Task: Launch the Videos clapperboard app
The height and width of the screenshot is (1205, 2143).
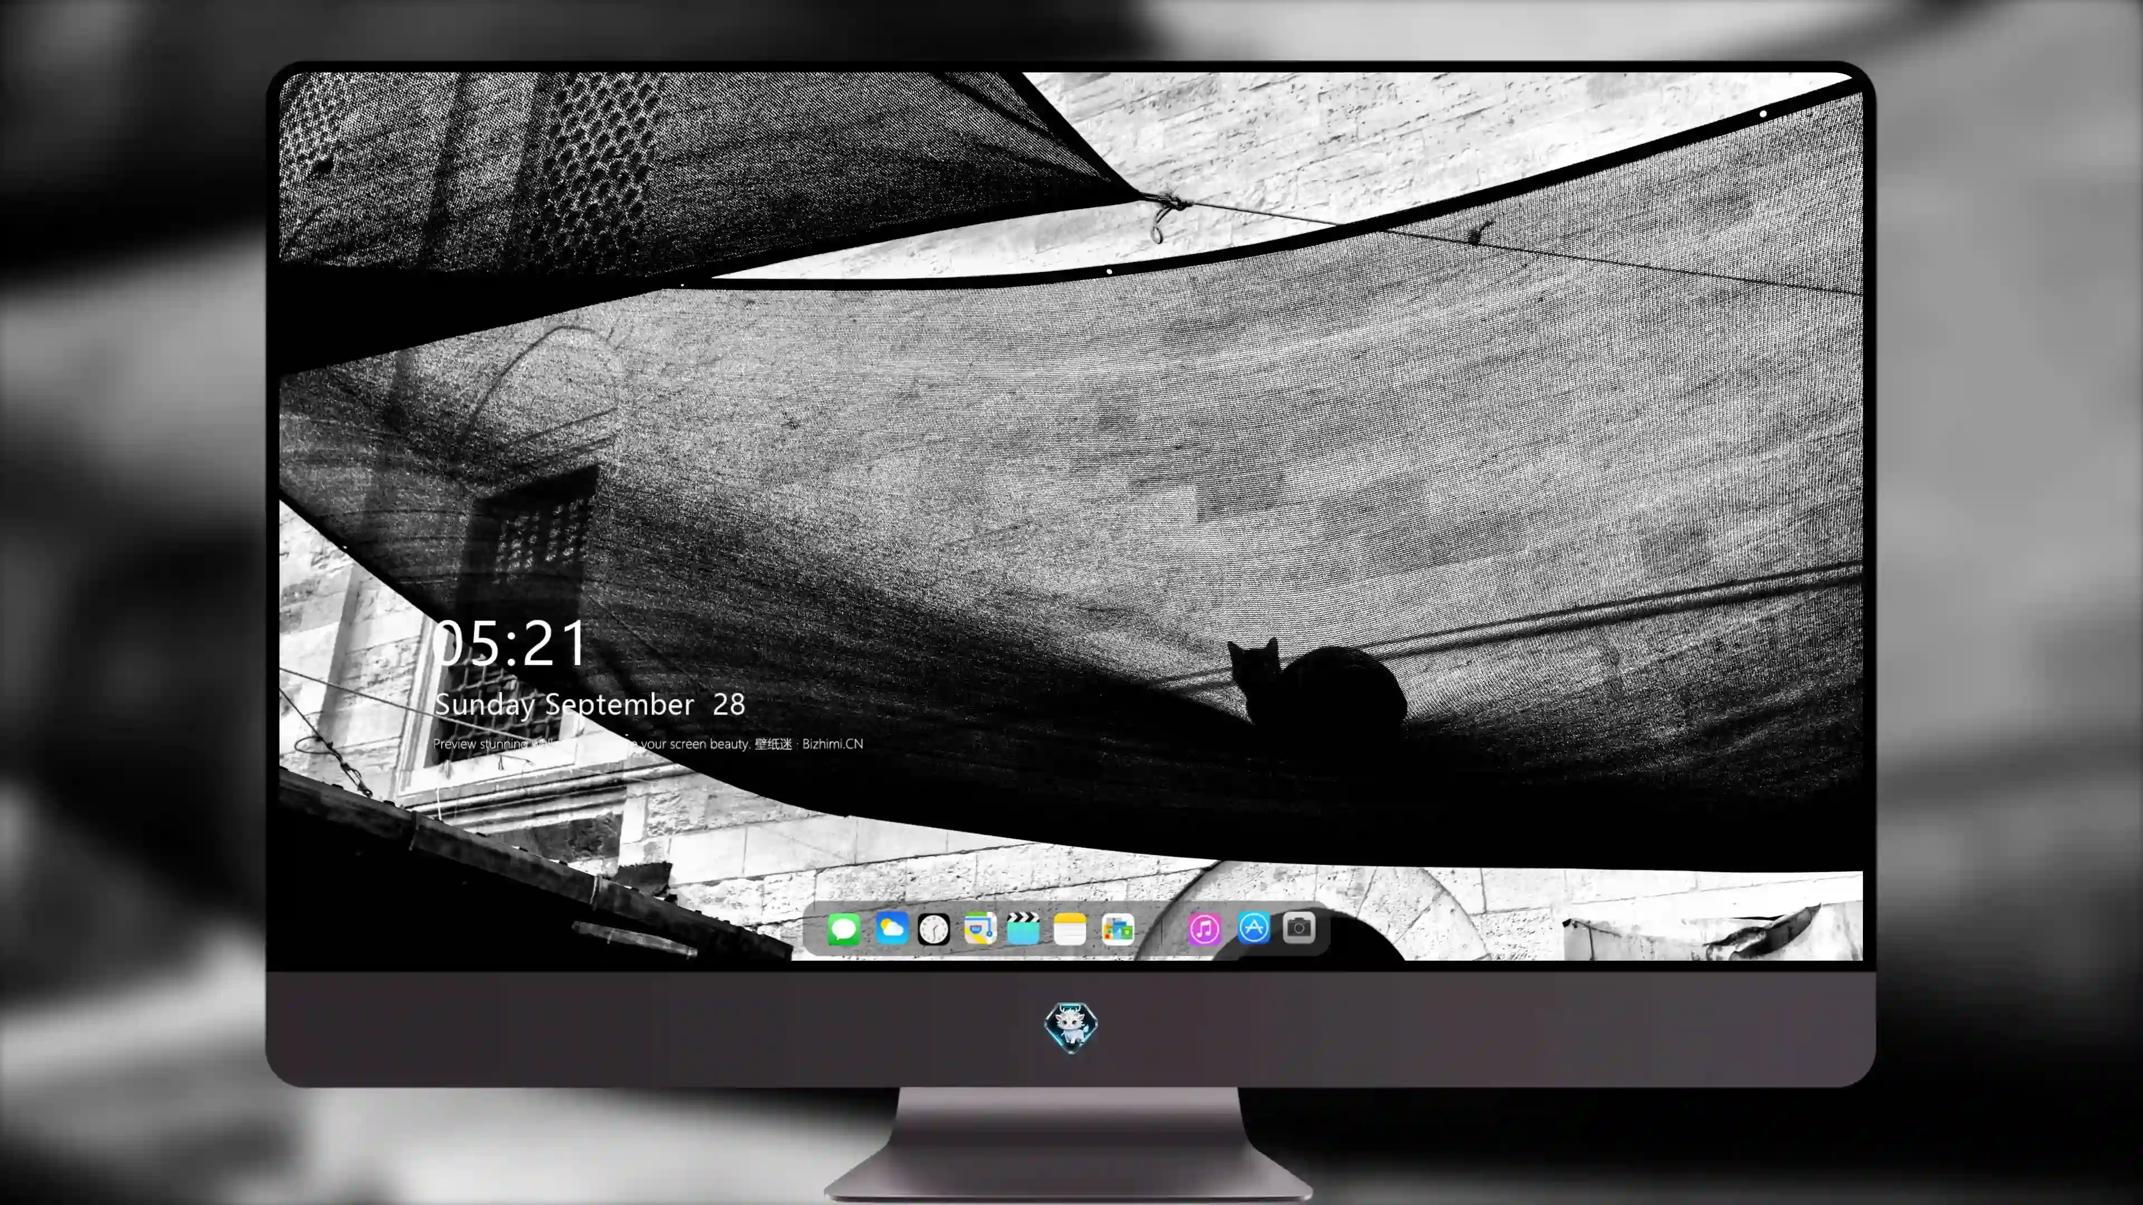Action: pos(1024,928)
